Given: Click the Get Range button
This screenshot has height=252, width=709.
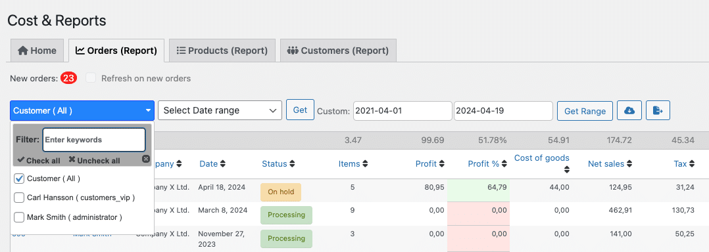Looking at the screenshot, I should click(585, 111).
